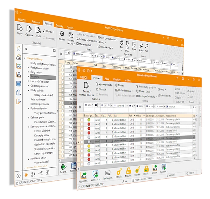The image size is (210, 199).
Task: Collapse Křivky odběrů tree node
Action: click(28, 90)
